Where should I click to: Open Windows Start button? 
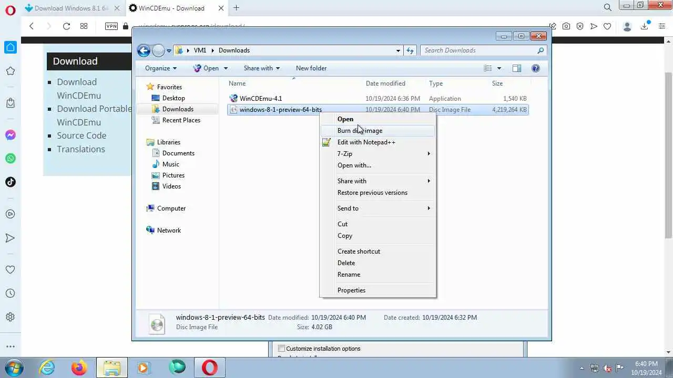(13, 367)
